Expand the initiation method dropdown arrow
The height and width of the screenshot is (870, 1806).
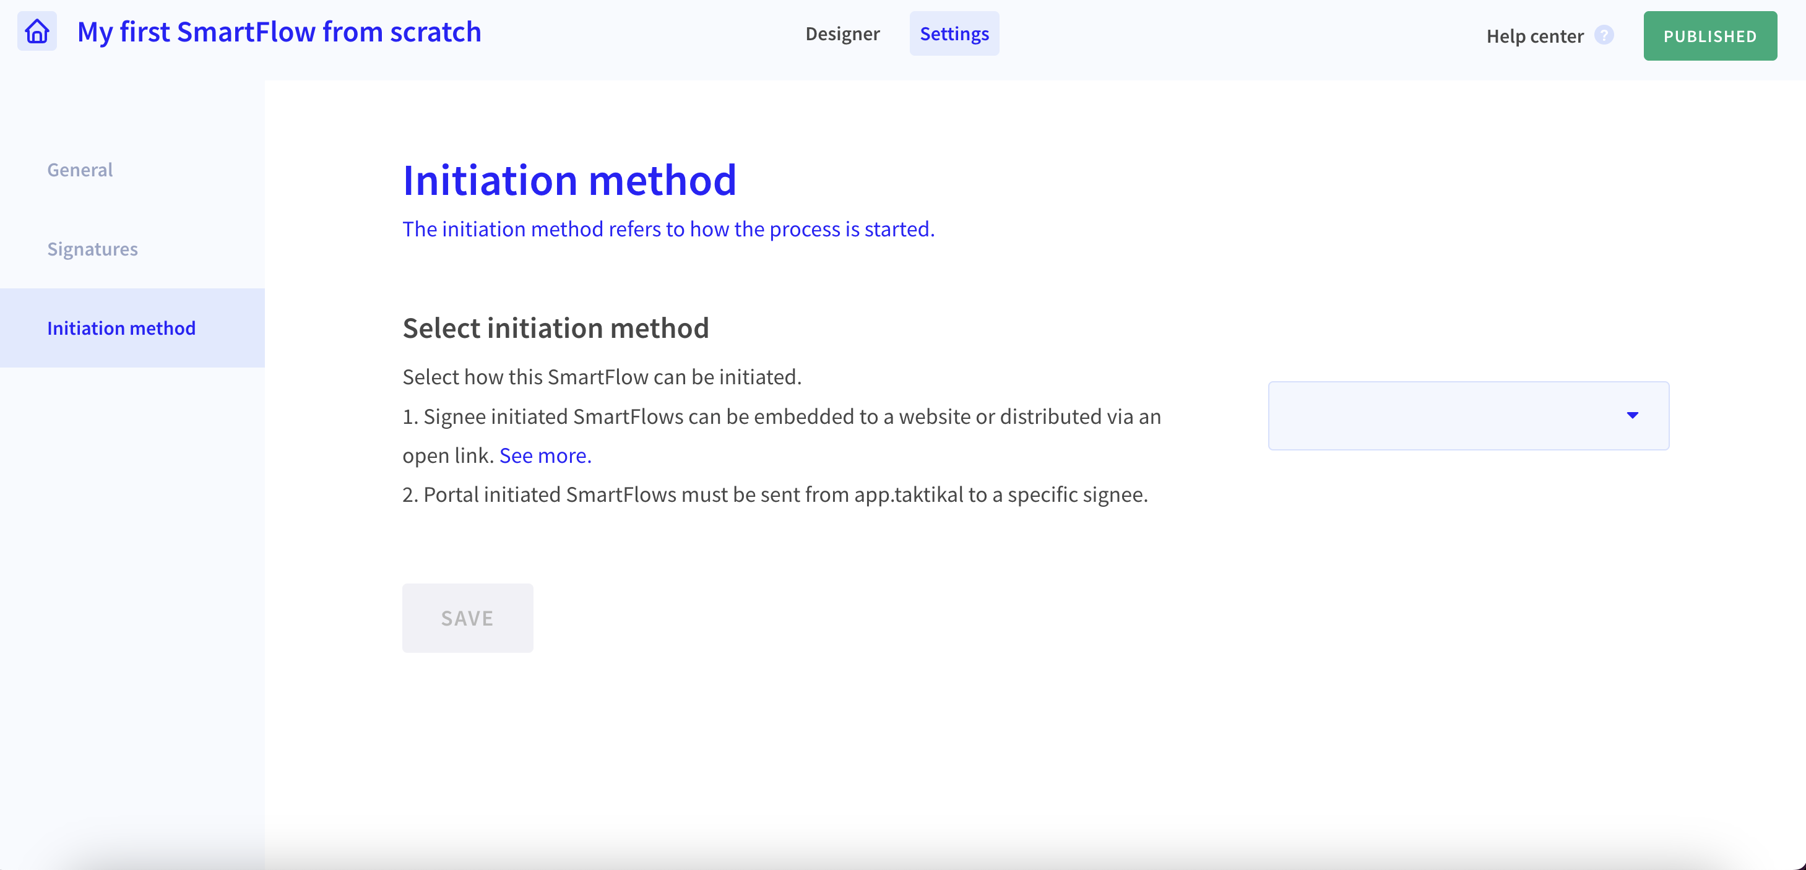(x=1632, y=416)
